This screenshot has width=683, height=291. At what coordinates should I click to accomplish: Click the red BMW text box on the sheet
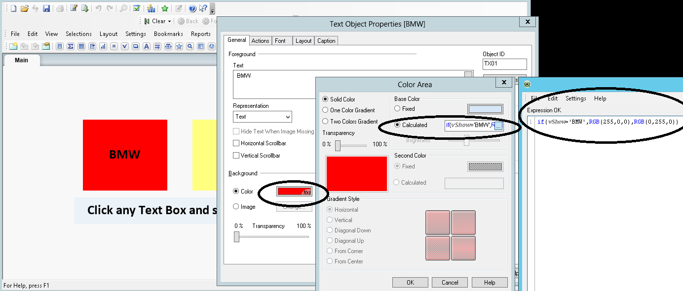coord(125,155)
